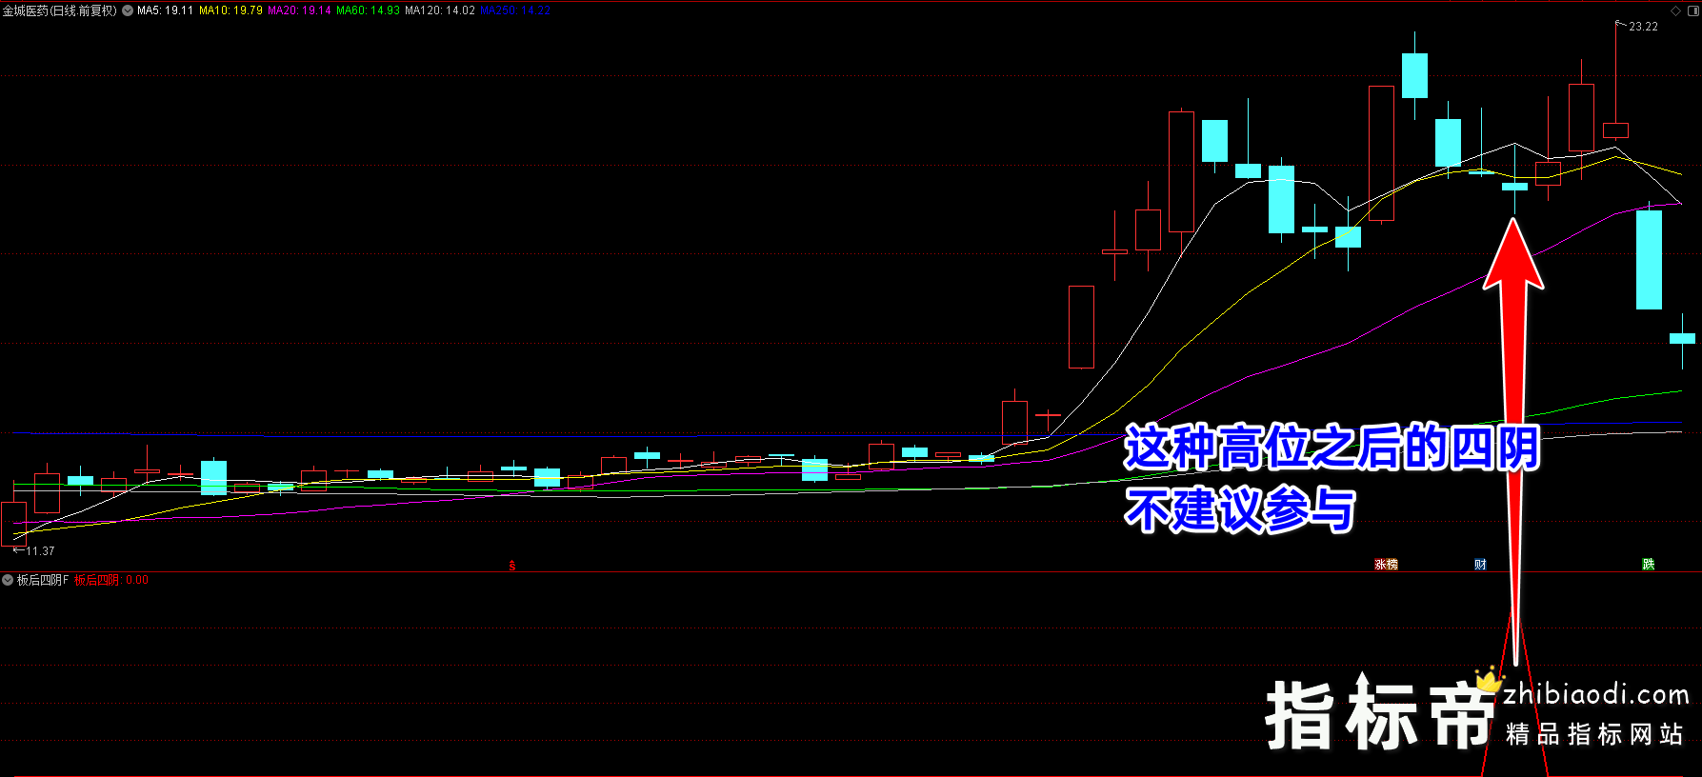This screenshot has height=777, width=1702.
Task: Select the MA5 moving average label
Action: [x=165, y=10]
